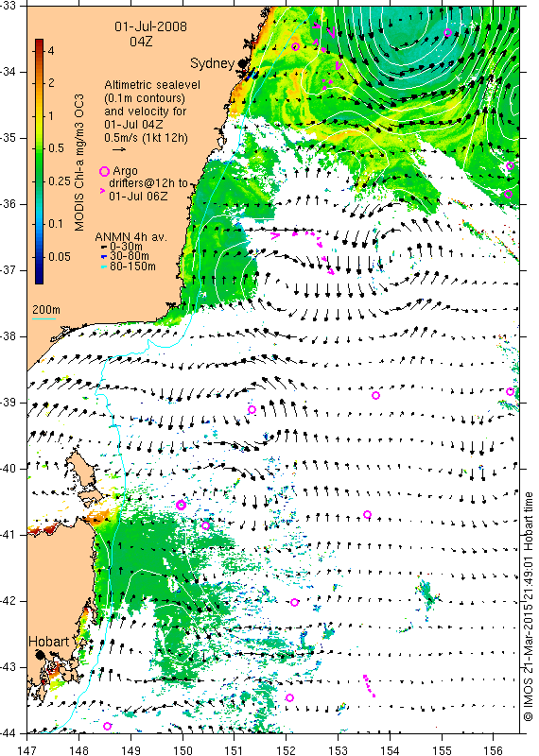This screenshot has width=539, height=756.
Task: Select the Argo float circle near 152.2E, 33.6S
Action: pyautogui.click(x=296, y=46)
